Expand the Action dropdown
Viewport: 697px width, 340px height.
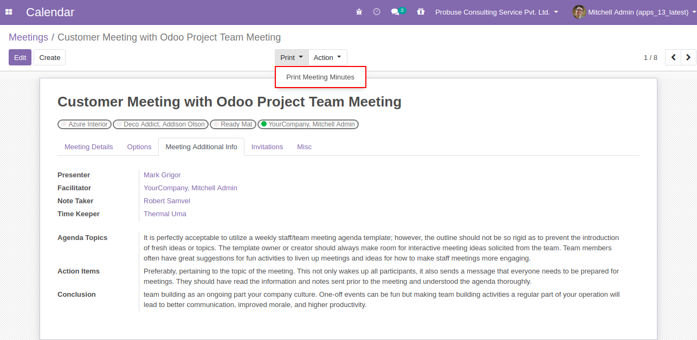coord(327,57)
